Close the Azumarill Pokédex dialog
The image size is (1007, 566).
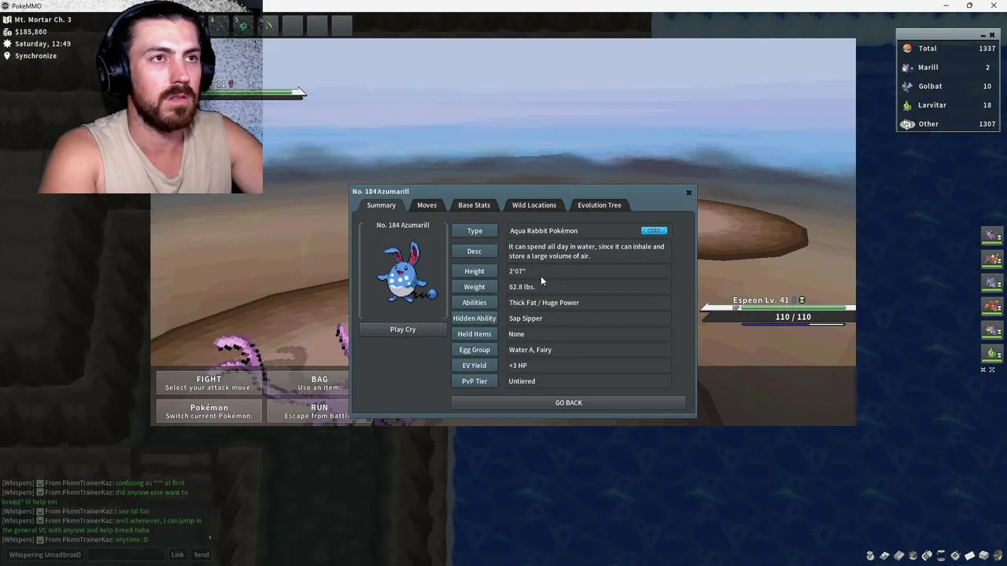688,192
